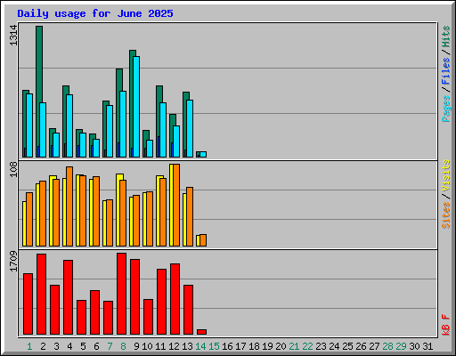Viewport: 456px width, 356px height.
Task: Click day 1 on the x-axis
Action: click(29, 346)
